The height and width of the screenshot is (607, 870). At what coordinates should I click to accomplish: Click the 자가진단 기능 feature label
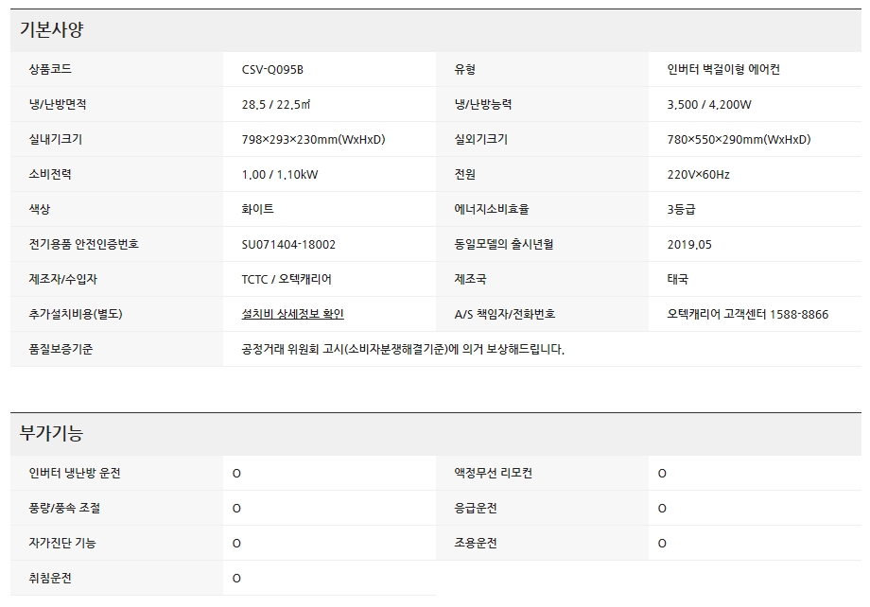[62, 543]
